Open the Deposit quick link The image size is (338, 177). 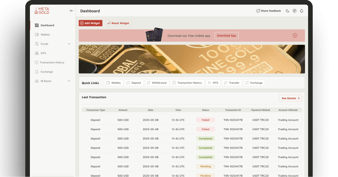coord(134,83)
